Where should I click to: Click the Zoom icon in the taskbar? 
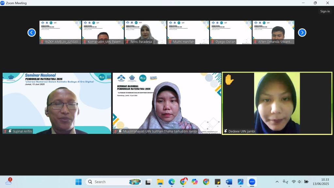click(252, 182)
